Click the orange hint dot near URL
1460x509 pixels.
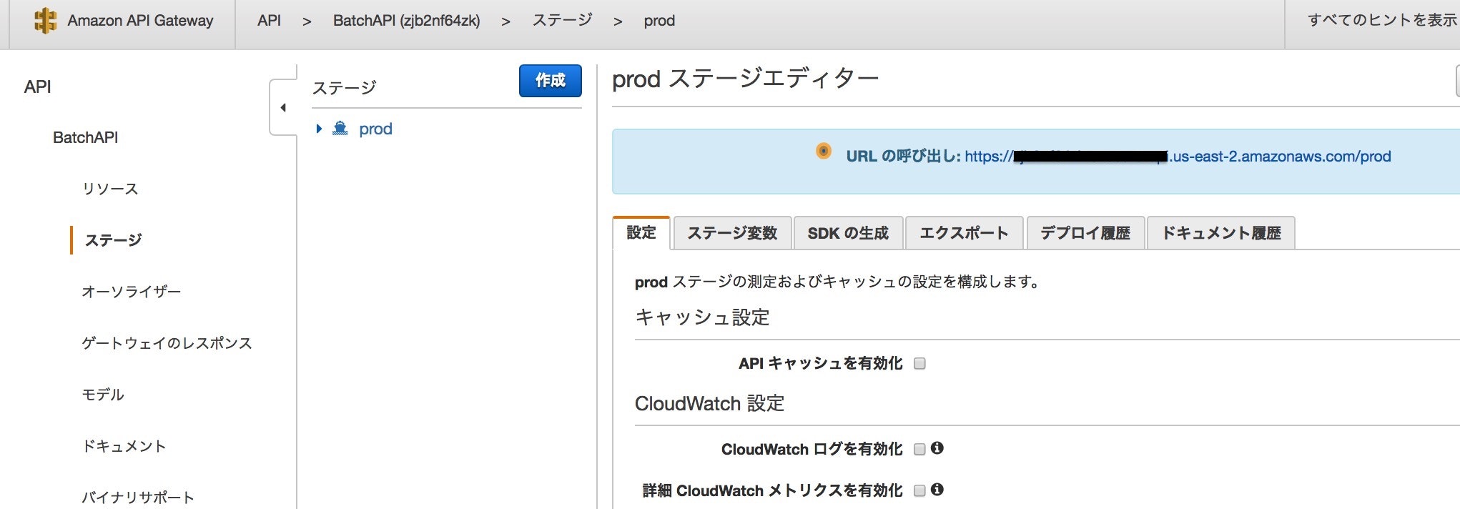pyautogui.click(x=824, y=151)
